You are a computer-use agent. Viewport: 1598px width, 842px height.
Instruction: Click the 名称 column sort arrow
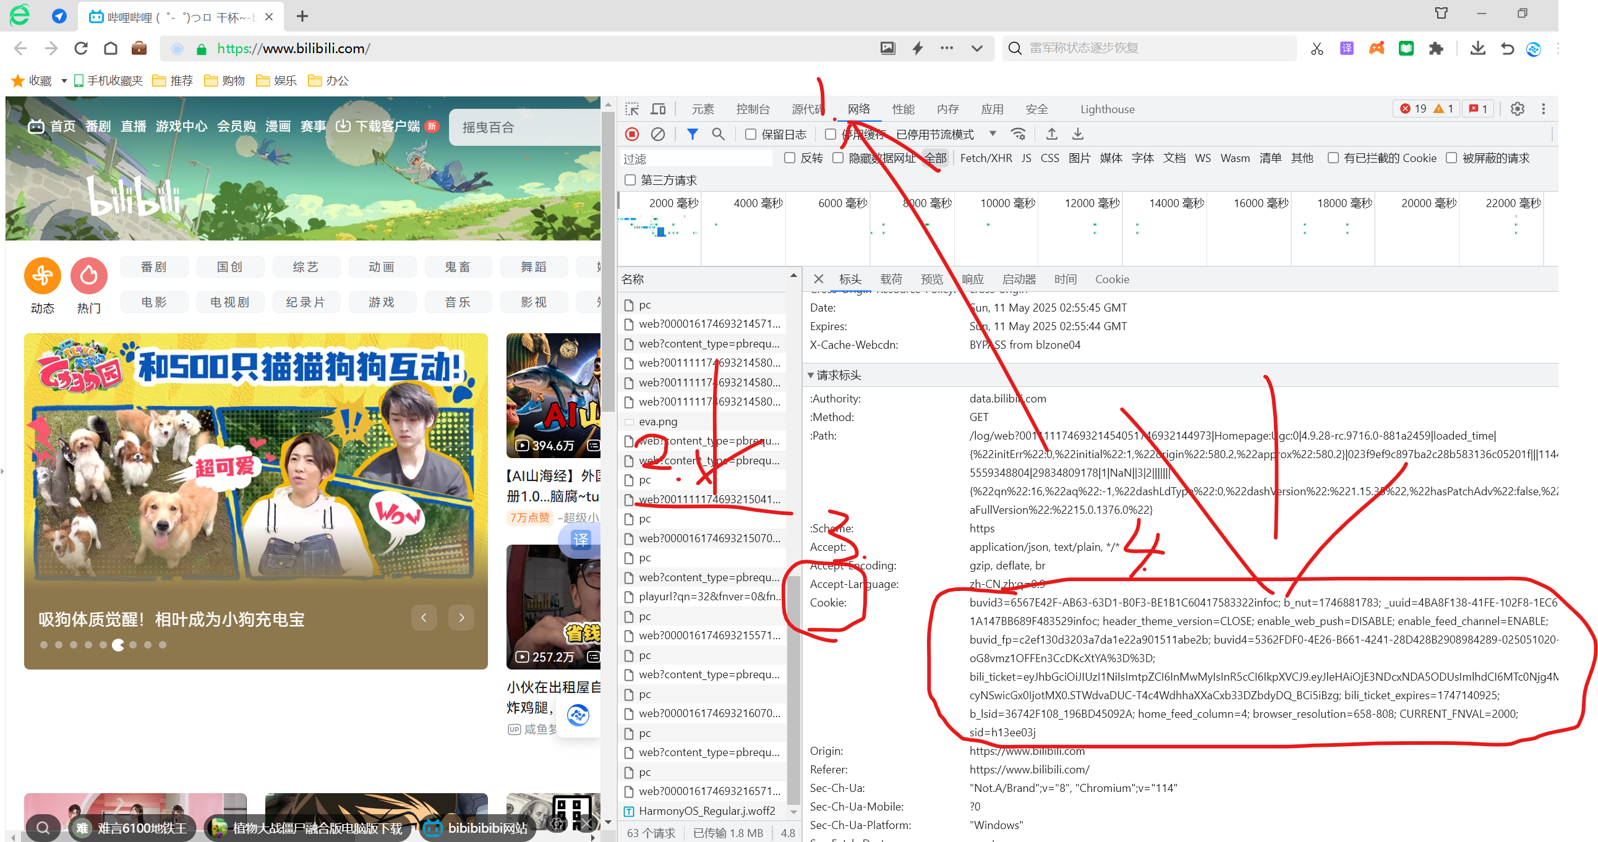(x=793, y=276)
